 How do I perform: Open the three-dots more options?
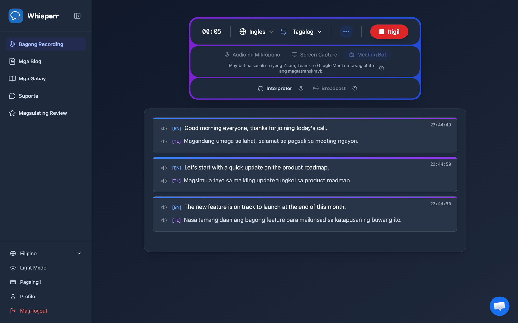(346, 32)
